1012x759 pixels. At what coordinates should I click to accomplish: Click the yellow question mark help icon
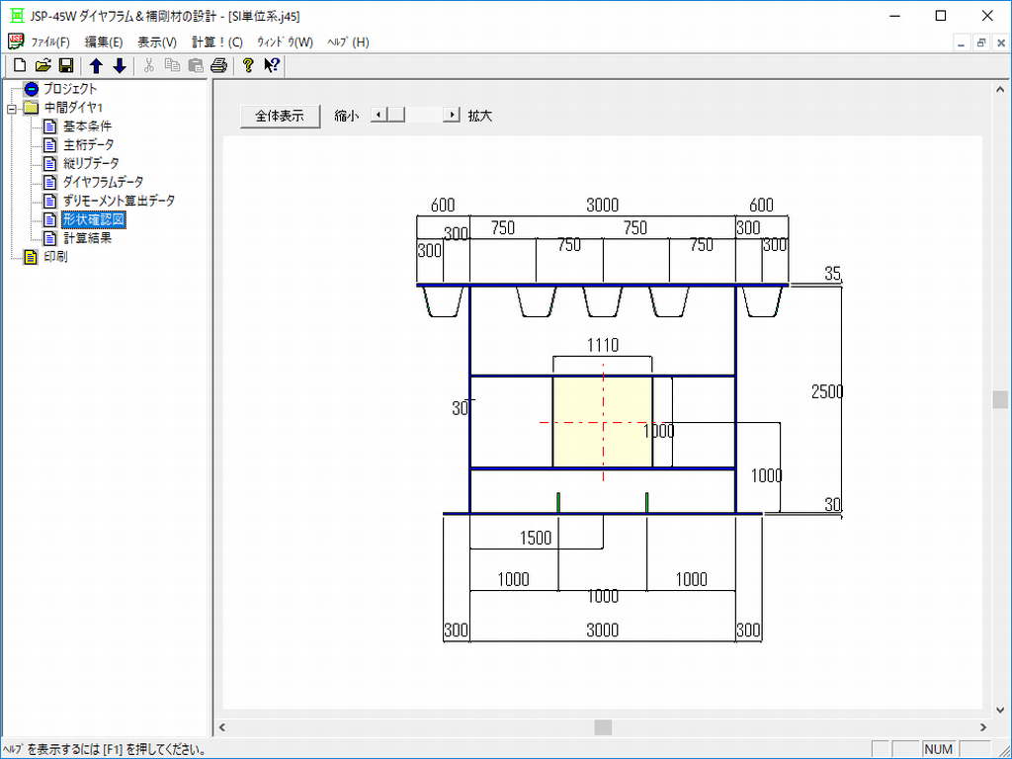point(248,66)
